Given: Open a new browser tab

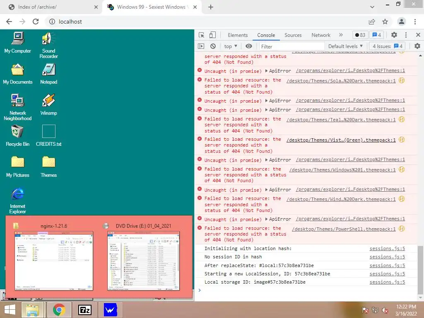Looking at the screenshot, I should [x=211, y=7].
